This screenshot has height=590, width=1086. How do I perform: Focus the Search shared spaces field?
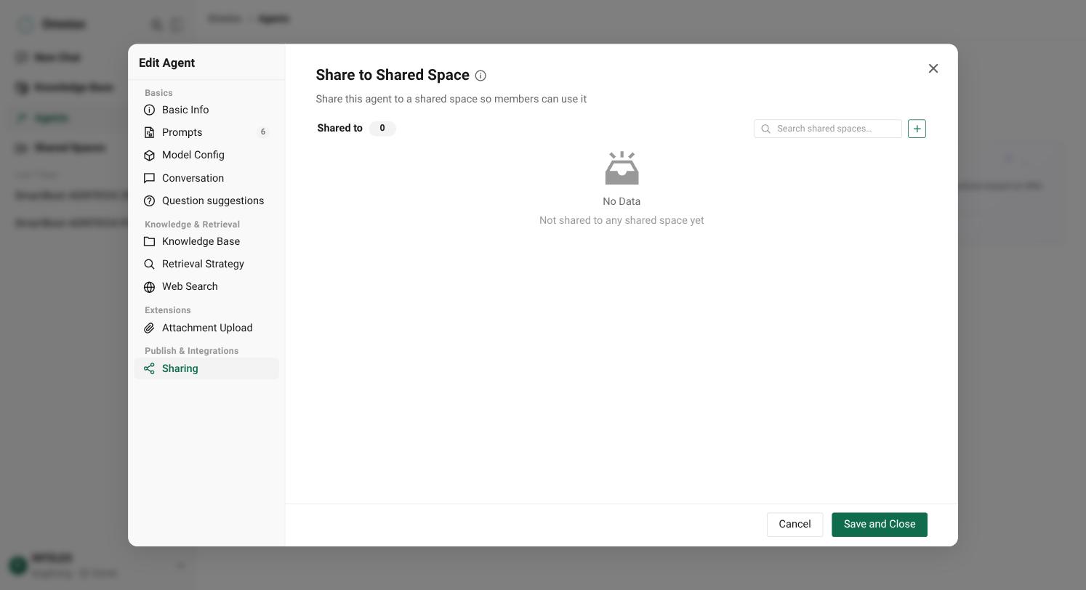click(828, 129)
